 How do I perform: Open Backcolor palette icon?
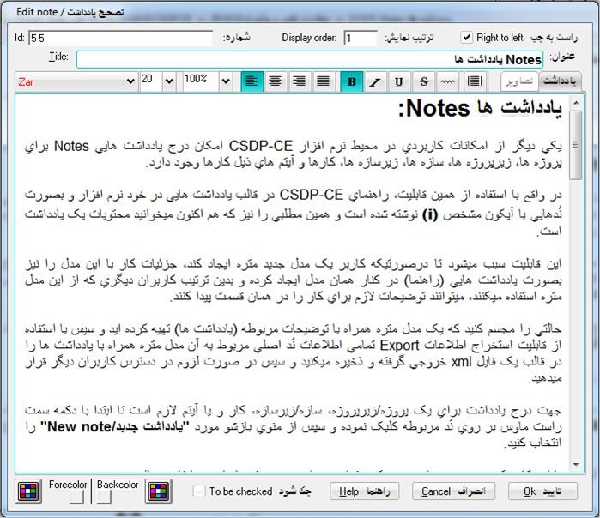click(x=159, y=491)
